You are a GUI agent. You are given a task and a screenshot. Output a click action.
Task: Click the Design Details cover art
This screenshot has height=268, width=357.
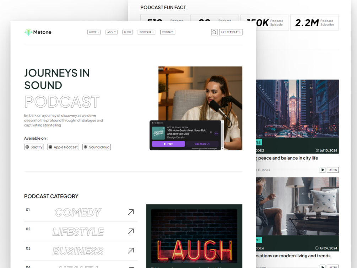point(158,133)
